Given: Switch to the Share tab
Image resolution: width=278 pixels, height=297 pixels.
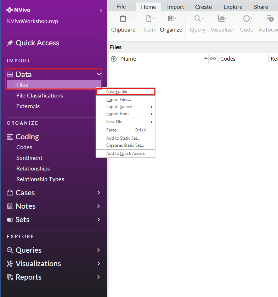Looking at the screenshot, I should pyautogui.click(x=261, y=7).
